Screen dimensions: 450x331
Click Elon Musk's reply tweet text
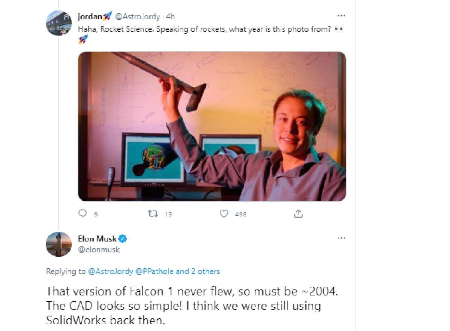point(184,306)
